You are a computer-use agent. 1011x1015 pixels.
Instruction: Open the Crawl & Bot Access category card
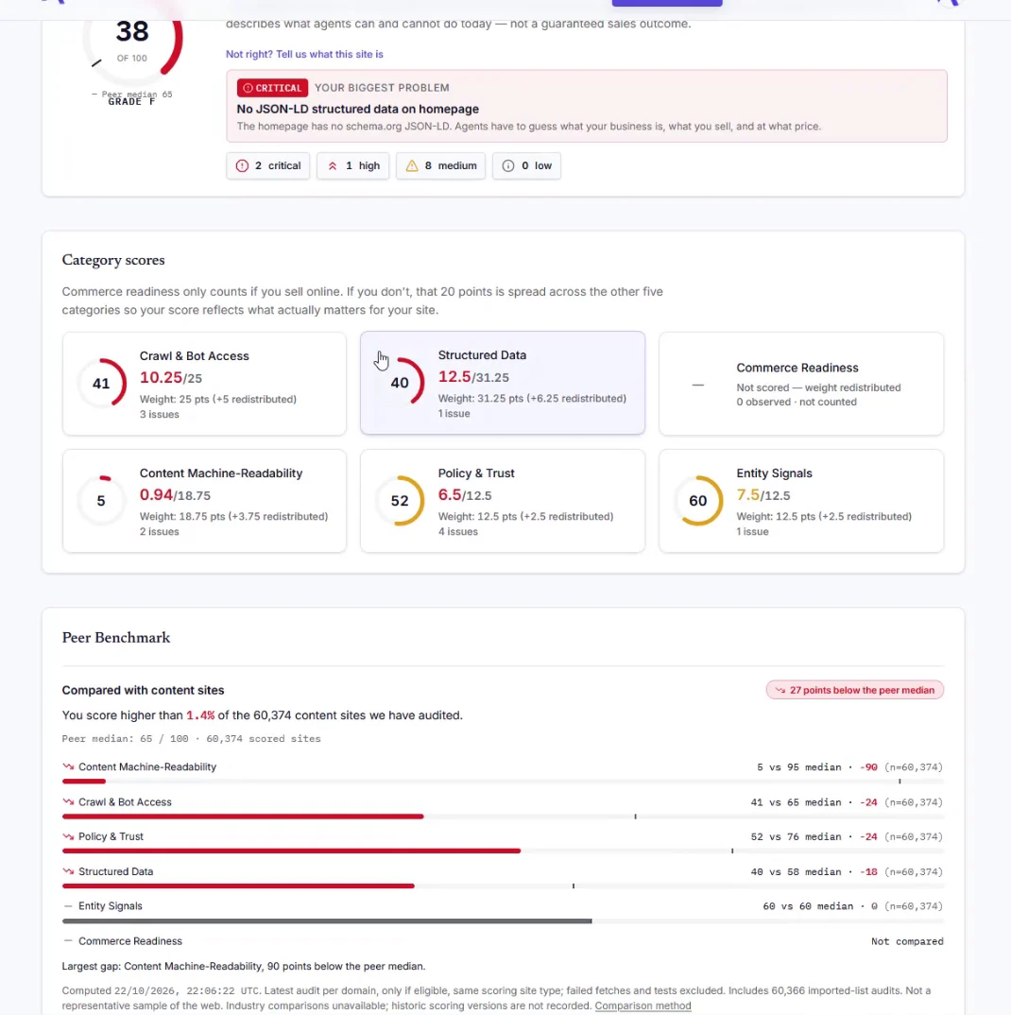tap(204, 384)
